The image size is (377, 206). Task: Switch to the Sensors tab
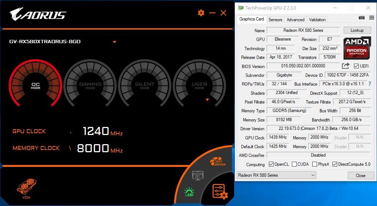pyautogui.click(x=275, y=20)
